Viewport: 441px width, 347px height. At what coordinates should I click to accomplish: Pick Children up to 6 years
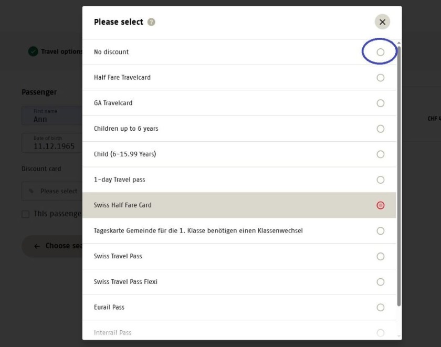(x=381, y=129)
